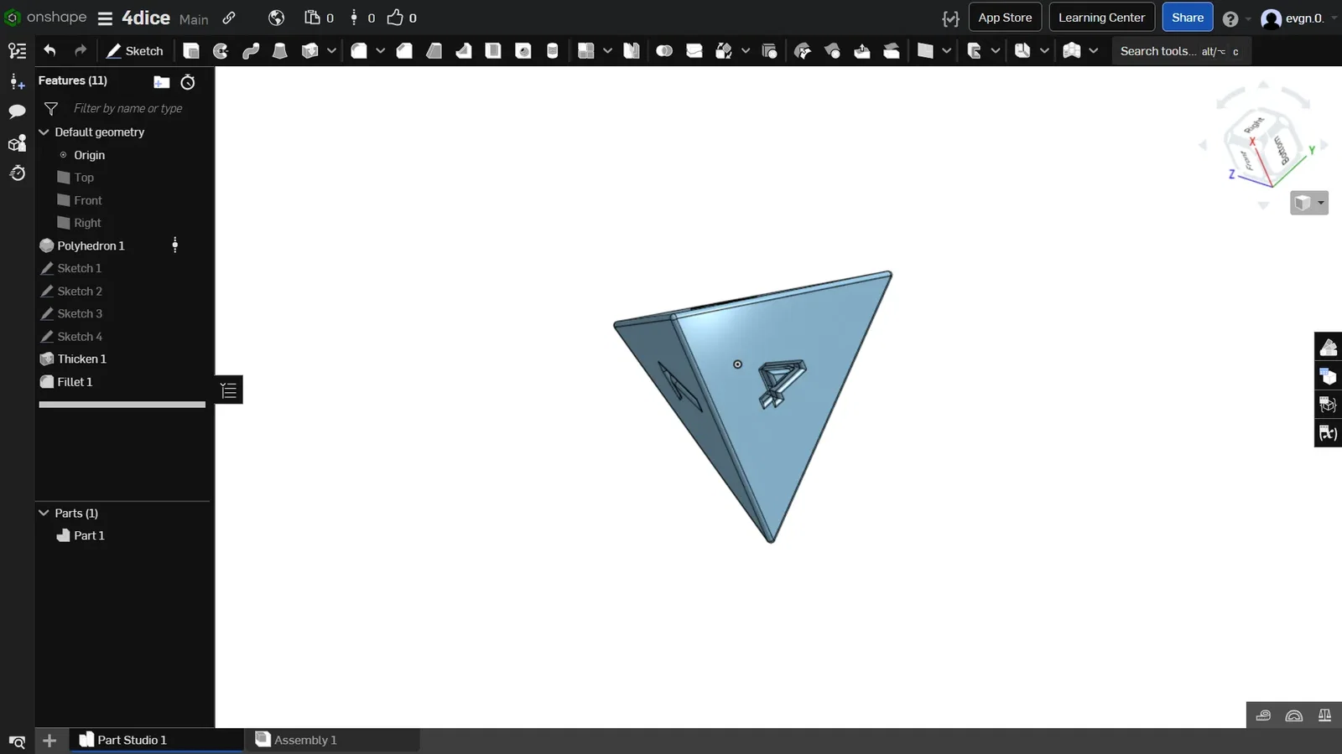Click the filter funnel icon

click(51, 108)
